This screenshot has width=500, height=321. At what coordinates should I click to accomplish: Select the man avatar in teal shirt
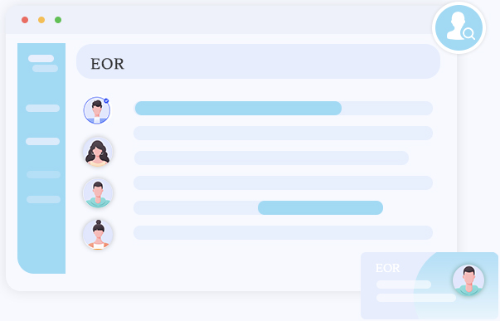[98, 193]
